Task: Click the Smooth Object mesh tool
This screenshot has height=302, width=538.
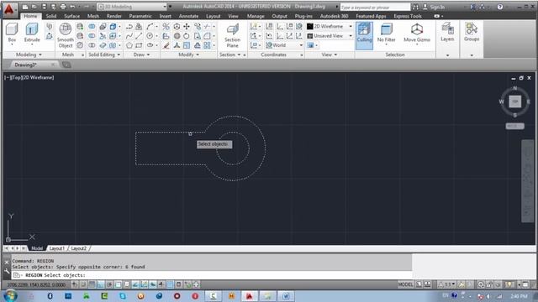Action: pyautogui.click(x=66, y=35)
